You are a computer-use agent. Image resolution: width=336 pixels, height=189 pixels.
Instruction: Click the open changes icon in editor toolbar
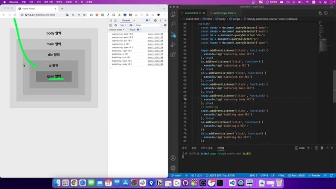[x=320, y=13]
